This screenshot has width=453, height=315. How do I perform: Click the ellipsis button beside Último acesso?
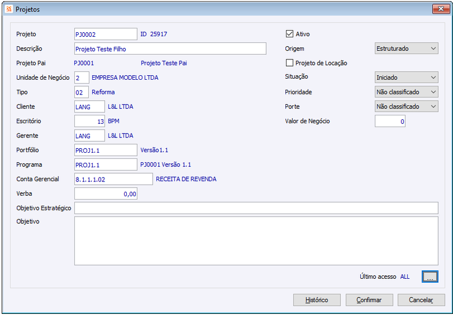[430, 277]
